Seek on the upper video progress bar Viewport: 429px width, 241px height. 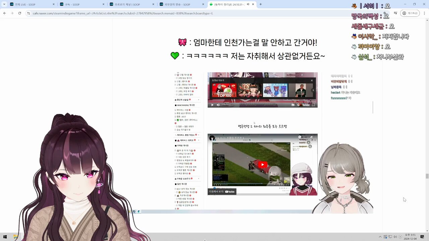262,102
